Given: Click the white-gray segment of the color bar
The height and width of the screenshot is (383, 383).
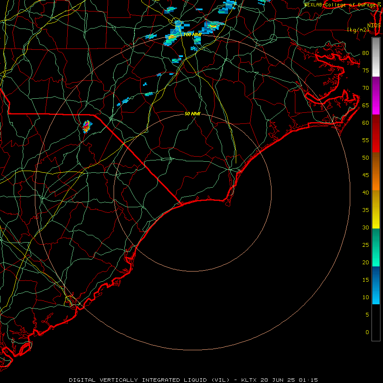Looking at the screenshot, I should 376,57.
